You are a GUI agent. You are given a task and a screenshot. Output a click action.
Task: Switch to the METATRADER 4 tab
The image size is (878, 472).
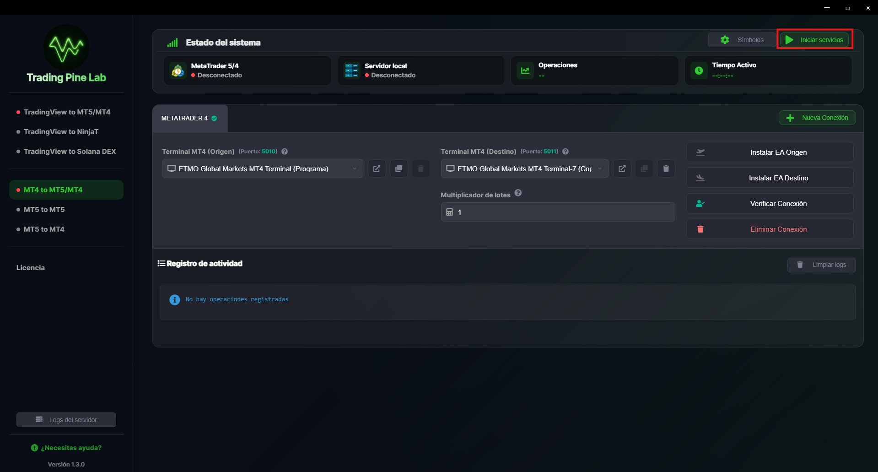(189, 118)
